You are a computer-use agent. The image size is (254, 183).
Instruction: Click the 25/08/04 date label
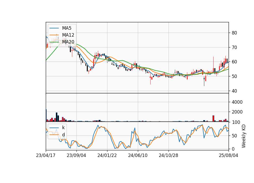(229, 155)
